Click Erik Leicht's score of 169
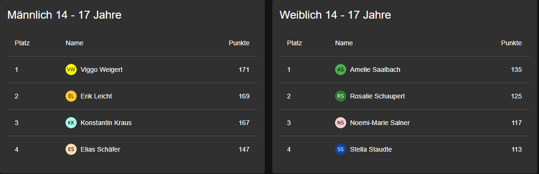This screenshot has width=539, height=174. [244, 96]
